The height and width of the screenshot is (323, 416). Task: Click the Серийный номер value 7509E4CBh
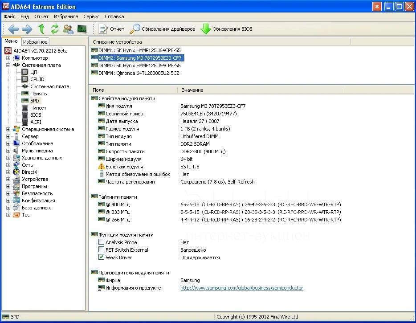tap(208, 114)
